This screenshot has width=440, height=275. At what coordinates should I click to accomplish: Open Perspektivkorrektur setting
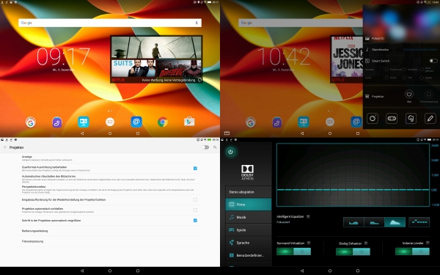(110, 189)
